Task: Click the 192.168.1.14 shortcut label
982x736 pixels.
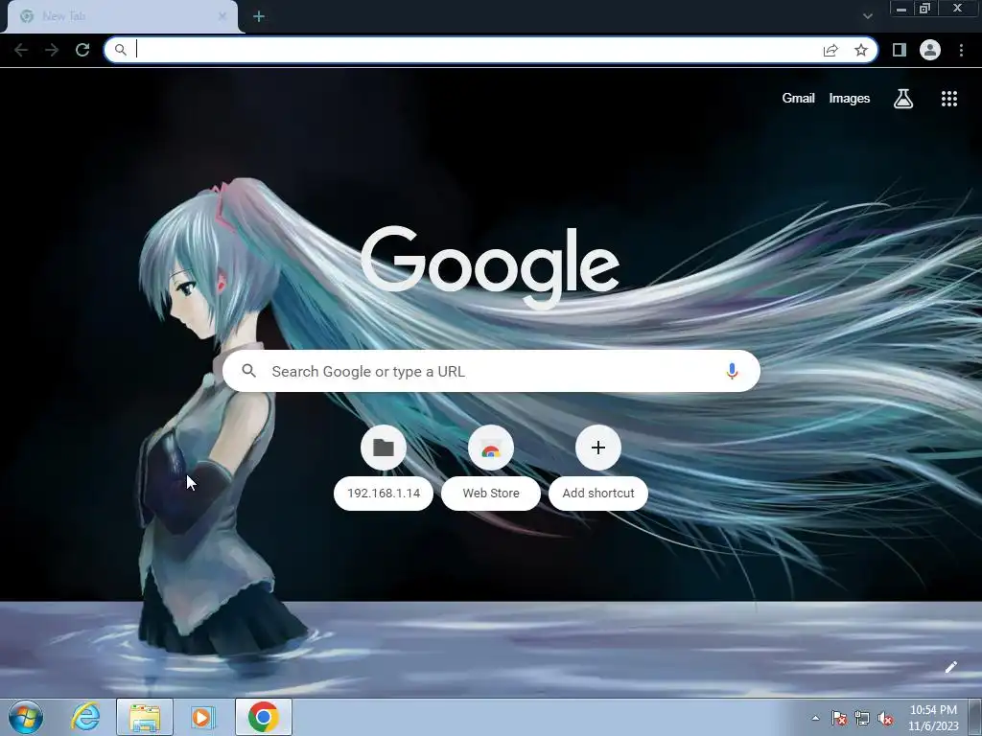Action: coord(384,494)
